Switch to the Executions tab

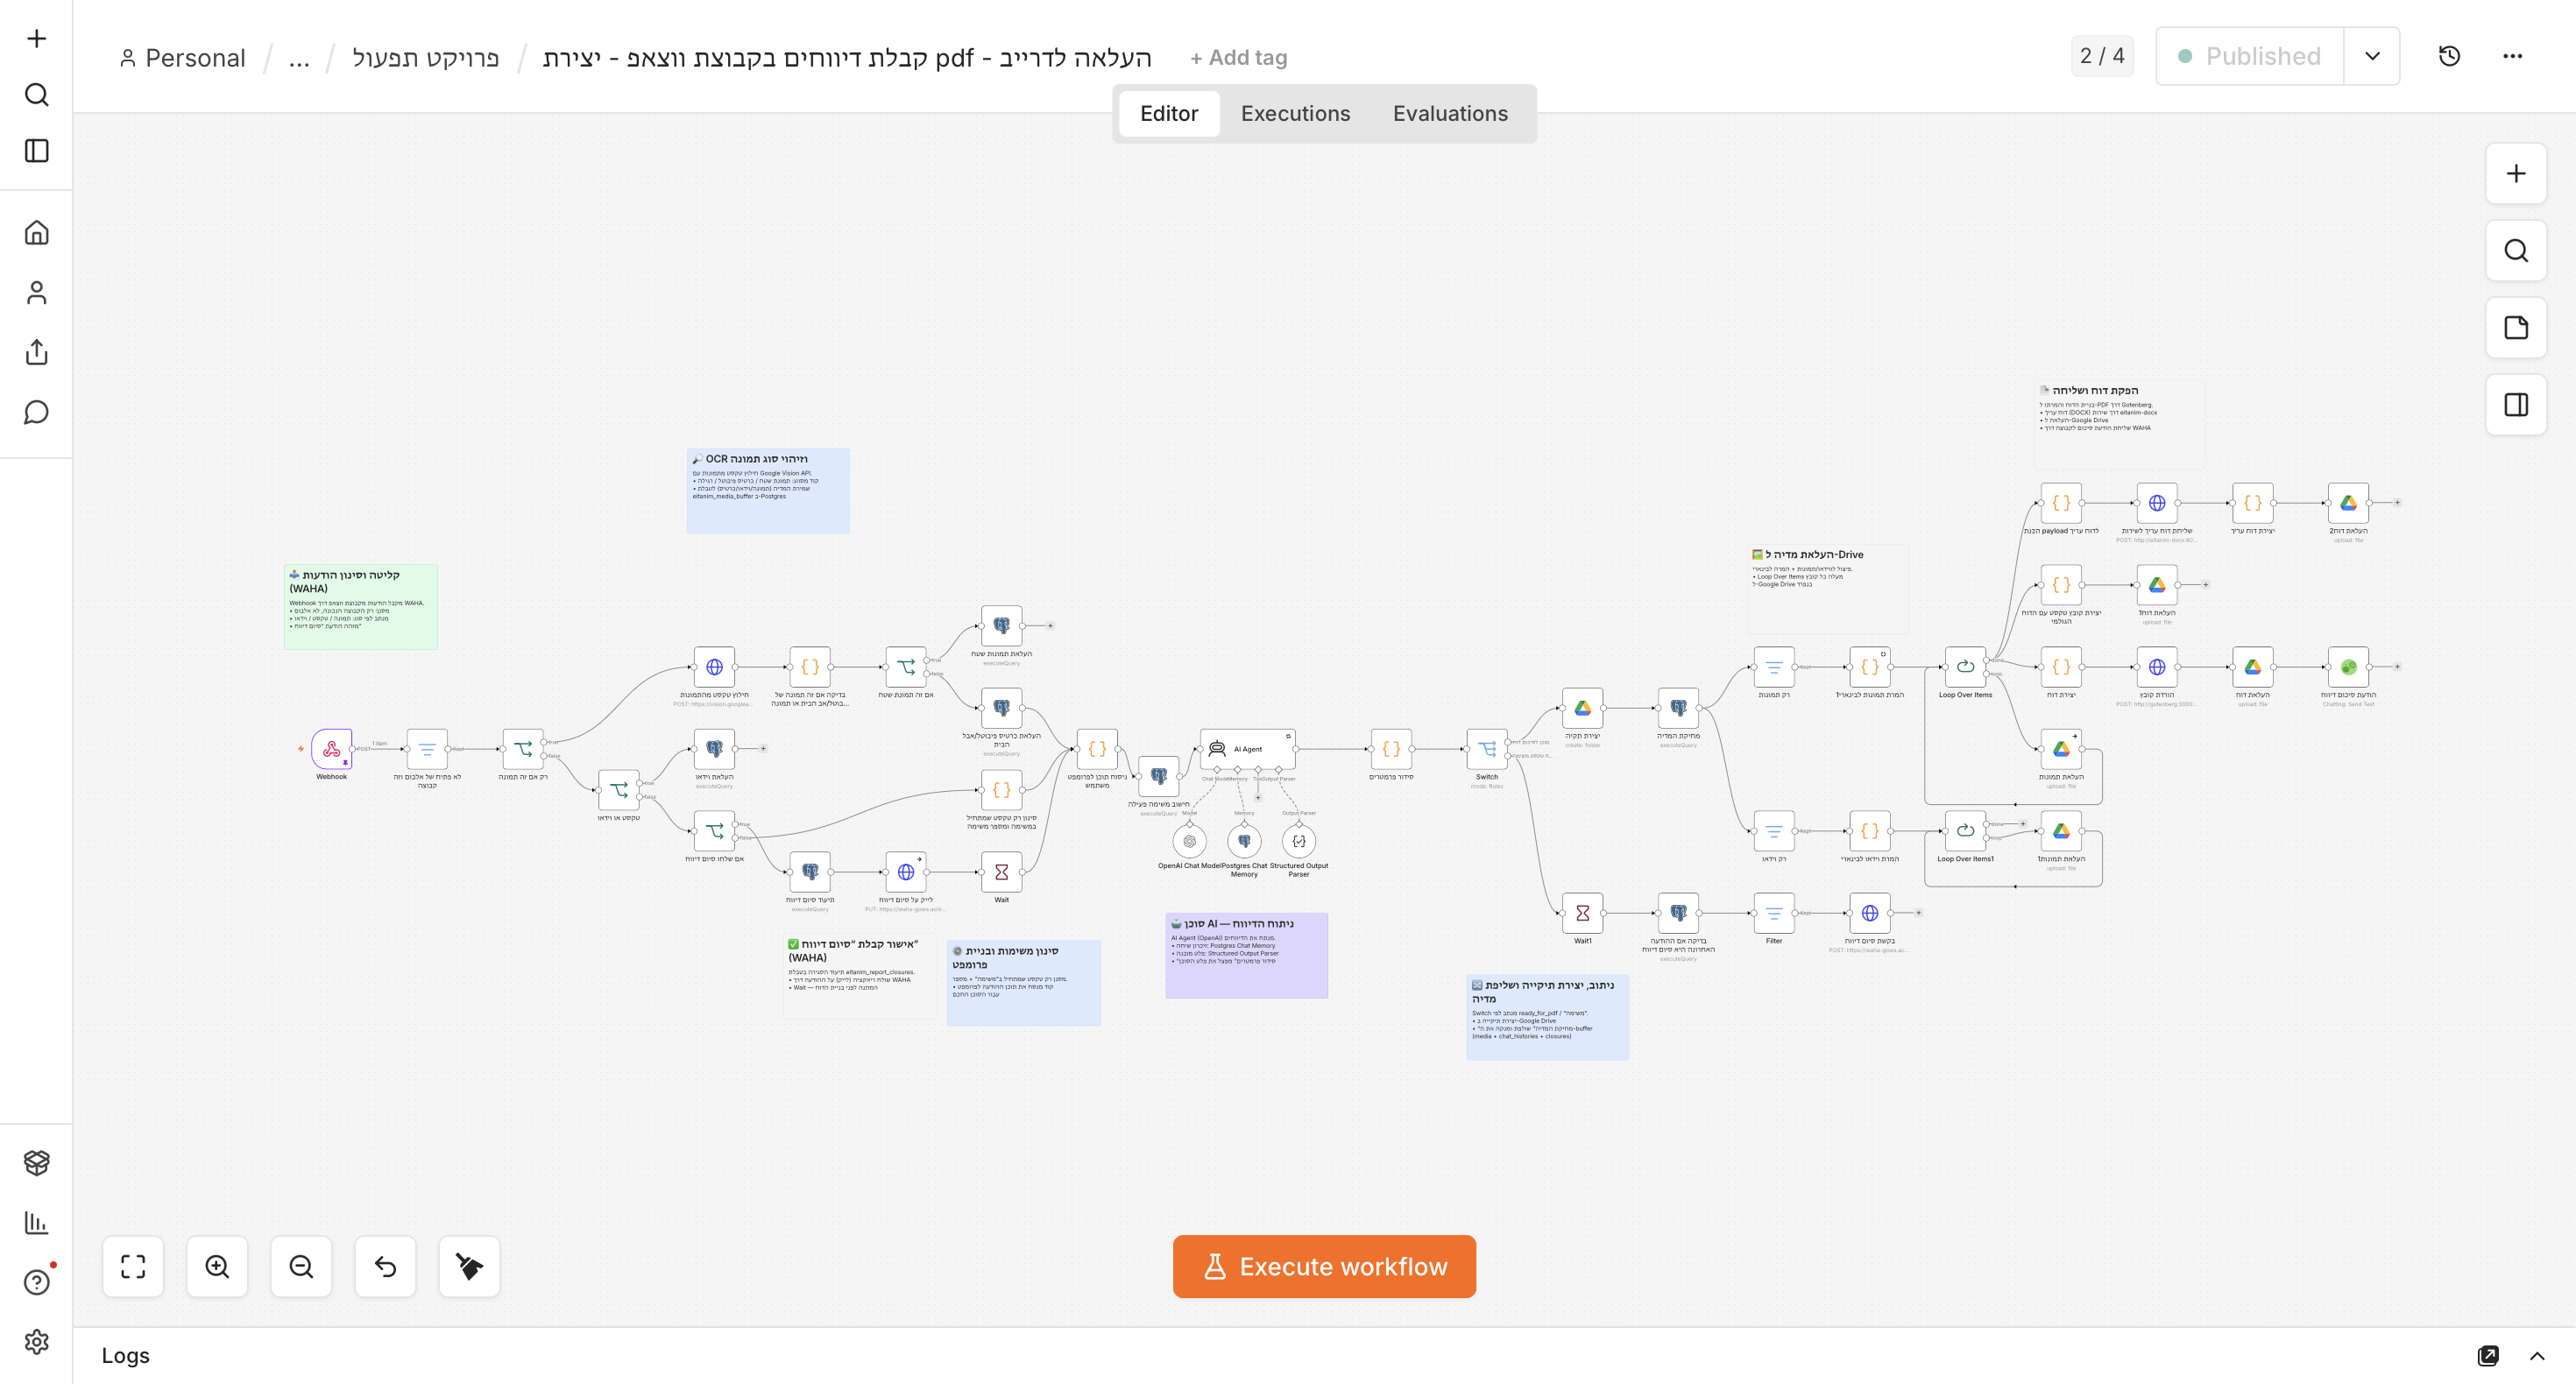tap(1295, 113)
